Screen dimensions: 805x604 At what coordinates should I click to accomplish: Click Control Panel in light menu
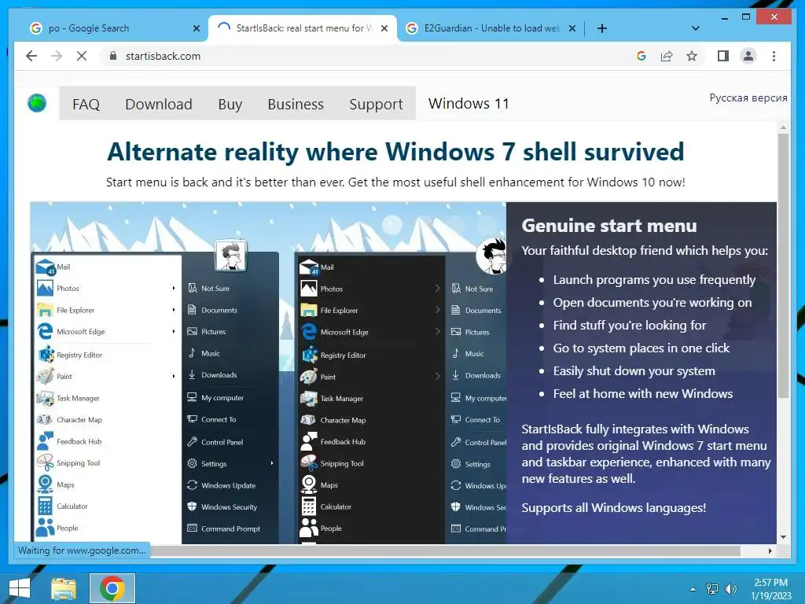[x=215, y=442]
